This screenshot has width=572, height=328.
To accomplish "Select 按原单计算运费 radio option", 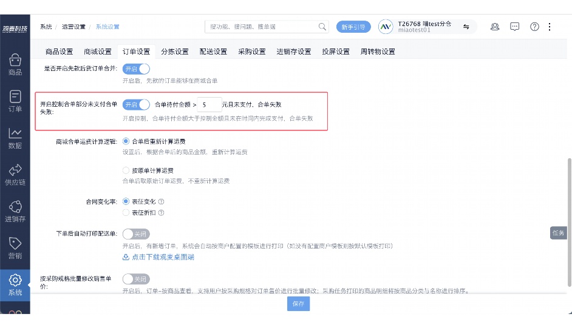I will (x=126, y=170).
